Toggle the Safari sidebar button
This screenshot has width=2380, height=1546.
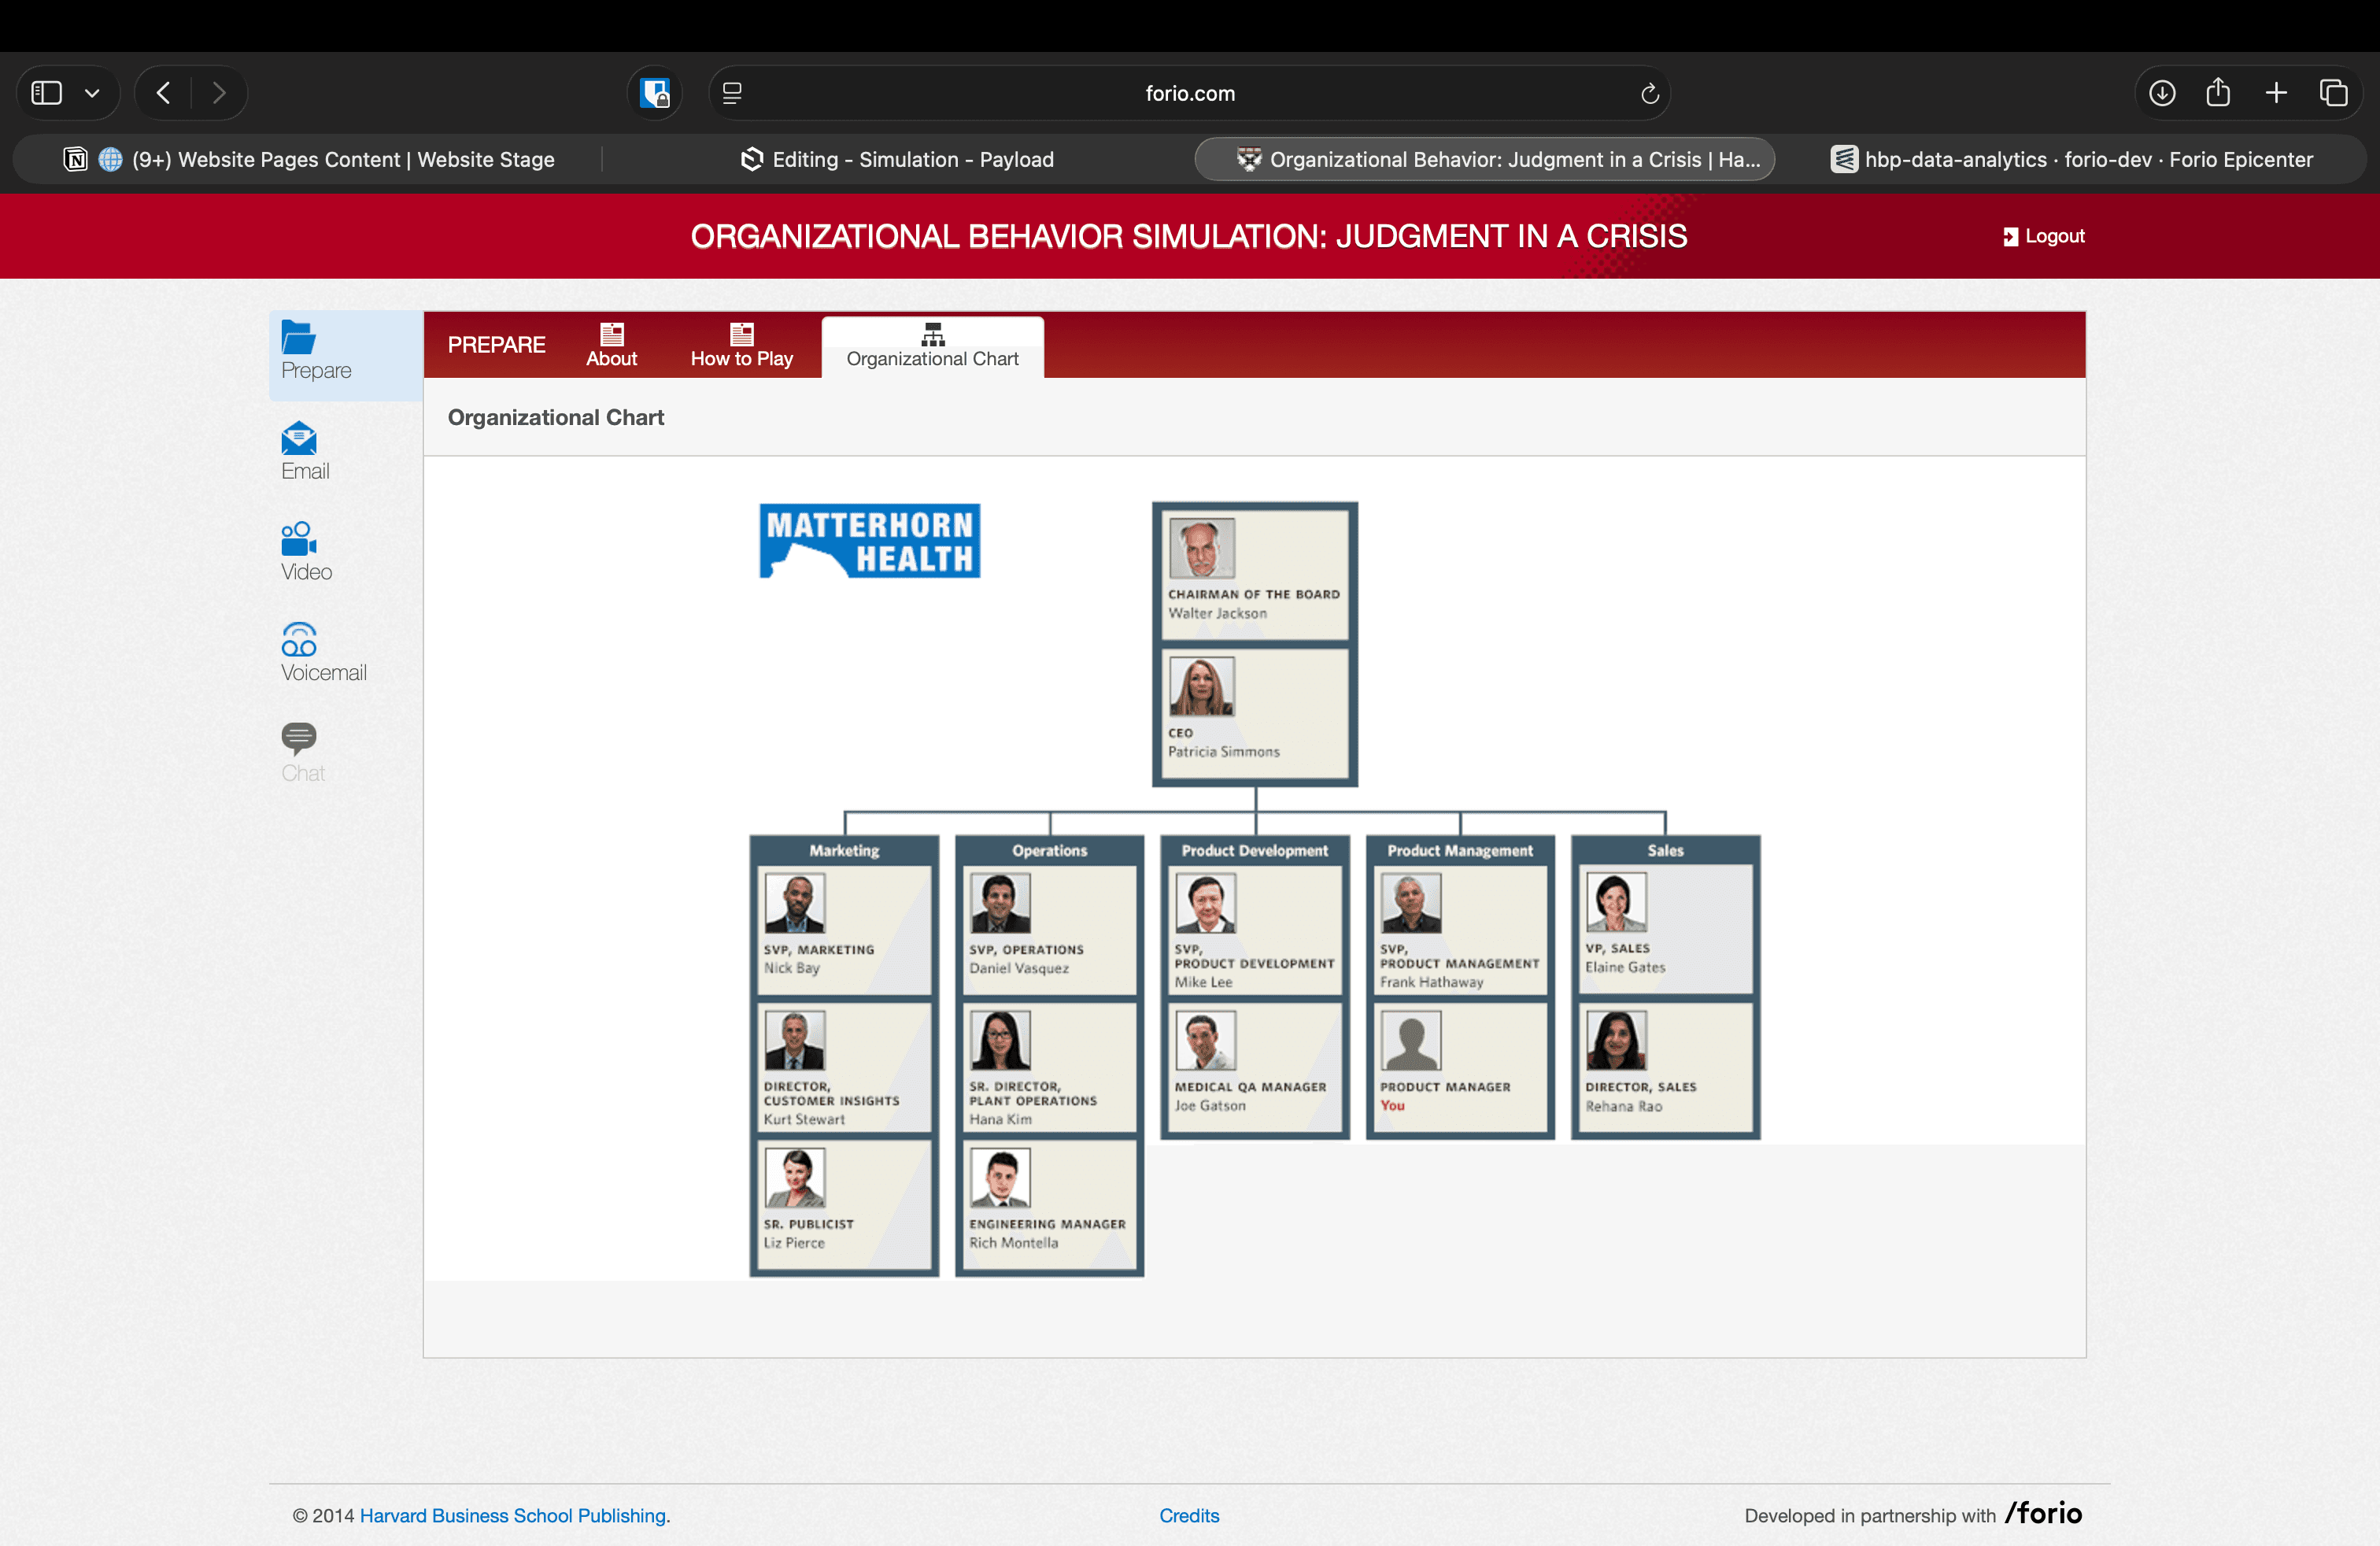point(47,94)
